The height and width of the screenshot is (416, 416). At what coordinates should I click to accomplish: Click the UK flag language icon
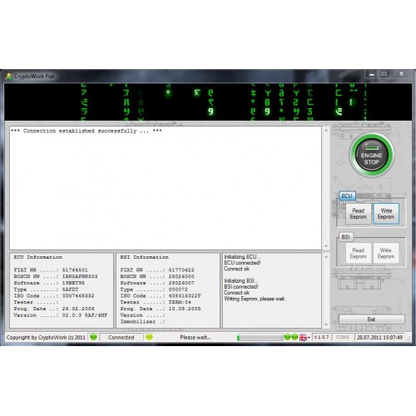pos(303,337)
